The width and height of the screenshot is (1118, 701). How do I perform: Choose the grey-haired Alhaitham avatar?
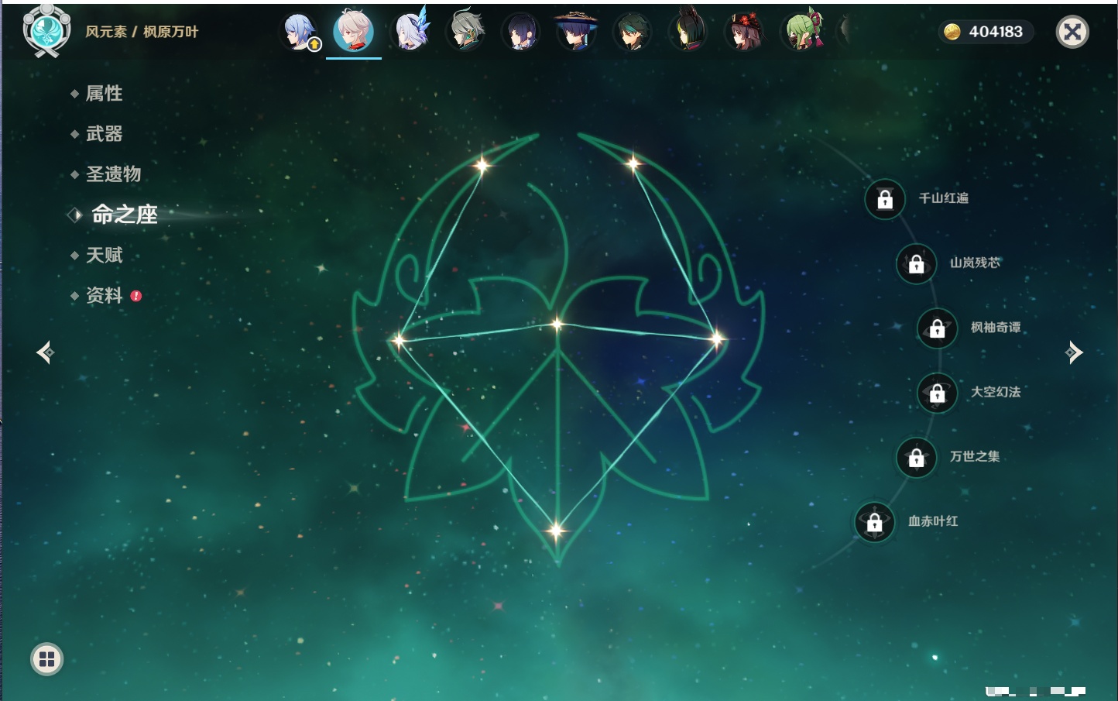466,32
